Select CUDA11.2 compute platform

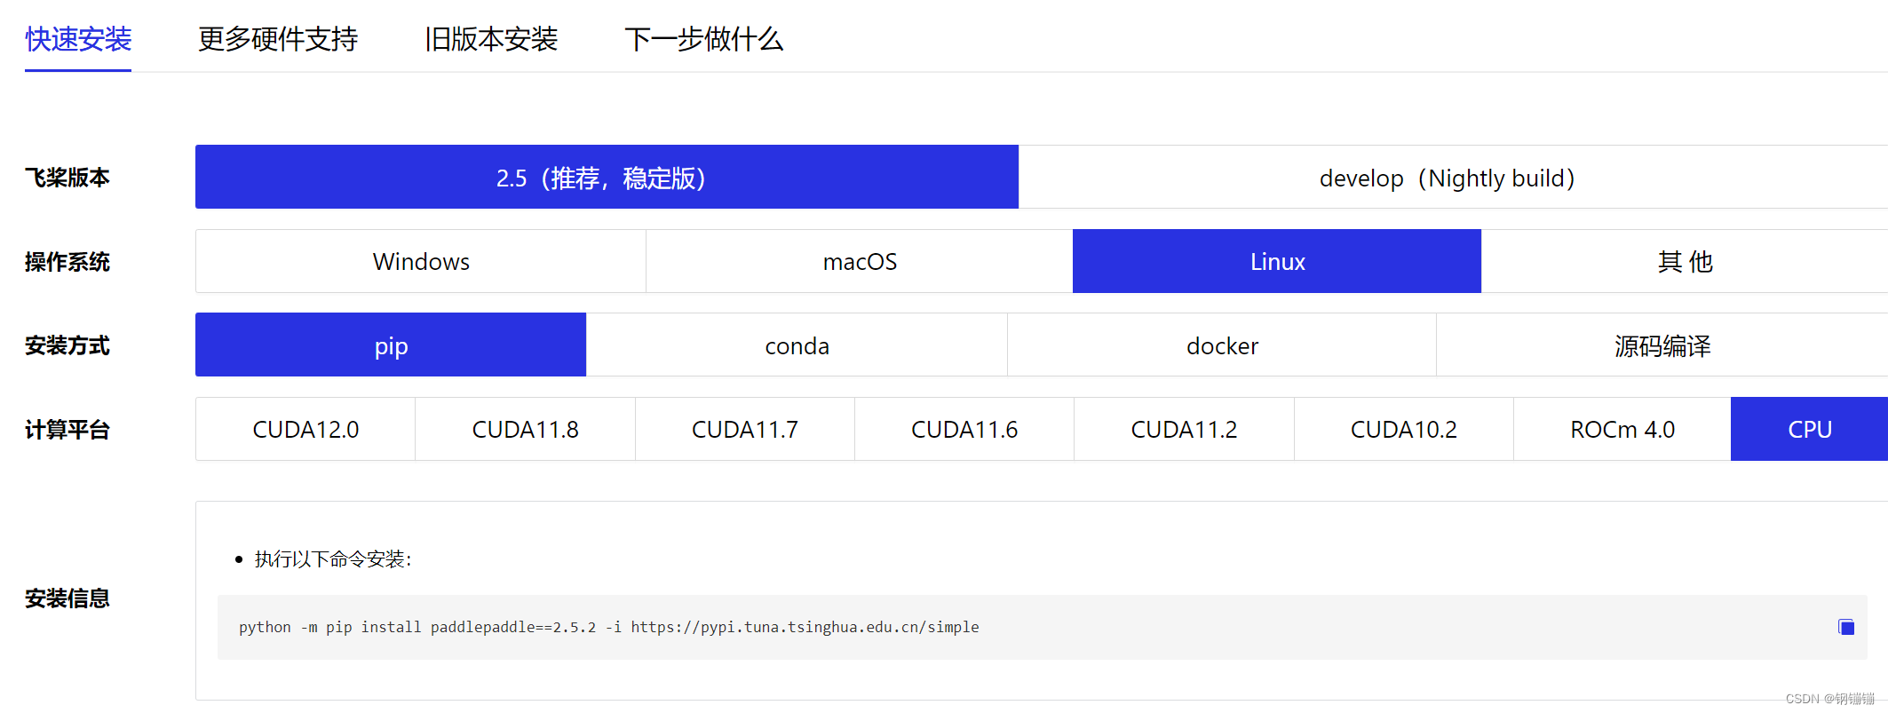pyautogui.click(x=1184, y=429)
